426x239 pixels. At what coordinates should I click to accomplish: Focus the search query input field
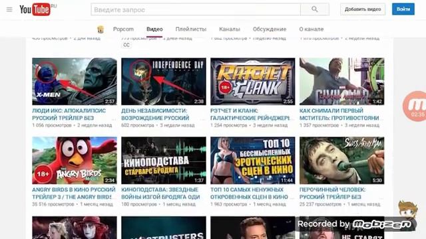(196, 9)
